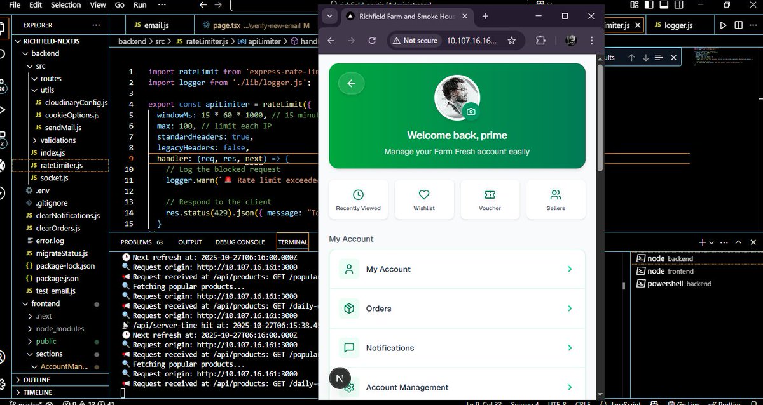Open the Orders row
Screen dimensions: 763x405
click(x=457, y=309)
